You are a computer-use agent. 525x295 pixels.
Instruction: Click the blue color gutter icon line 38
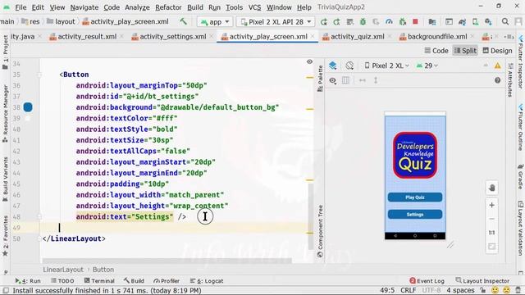[28, 107]
